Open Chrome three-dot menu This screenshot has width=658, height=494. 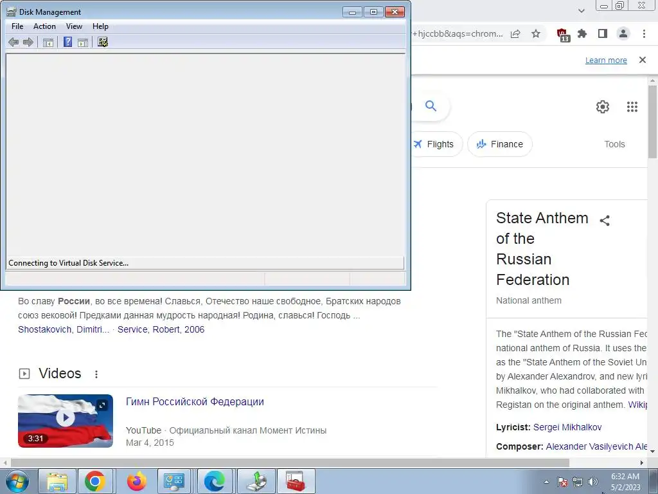644,33
